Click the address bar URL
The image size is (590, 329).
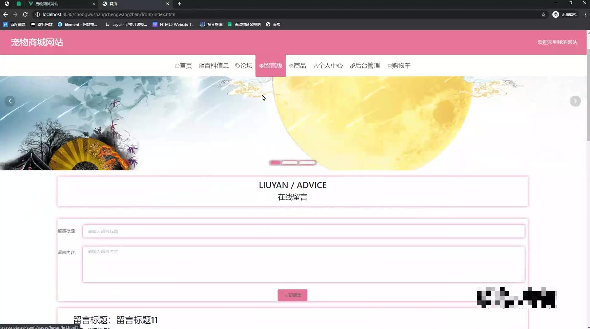pyautogui.click(x=109, y=14)
